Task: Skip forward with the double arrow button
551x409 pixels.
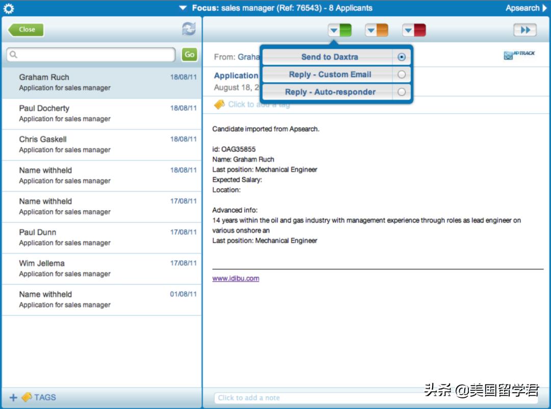Action: 524,31
